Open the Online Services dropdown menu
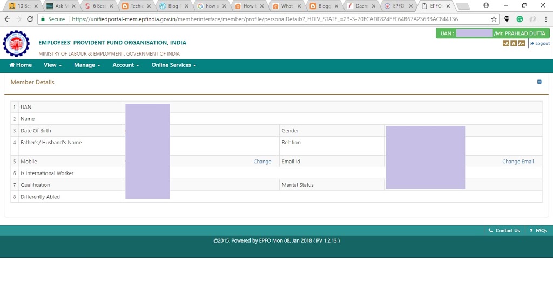 coord(173,65)
